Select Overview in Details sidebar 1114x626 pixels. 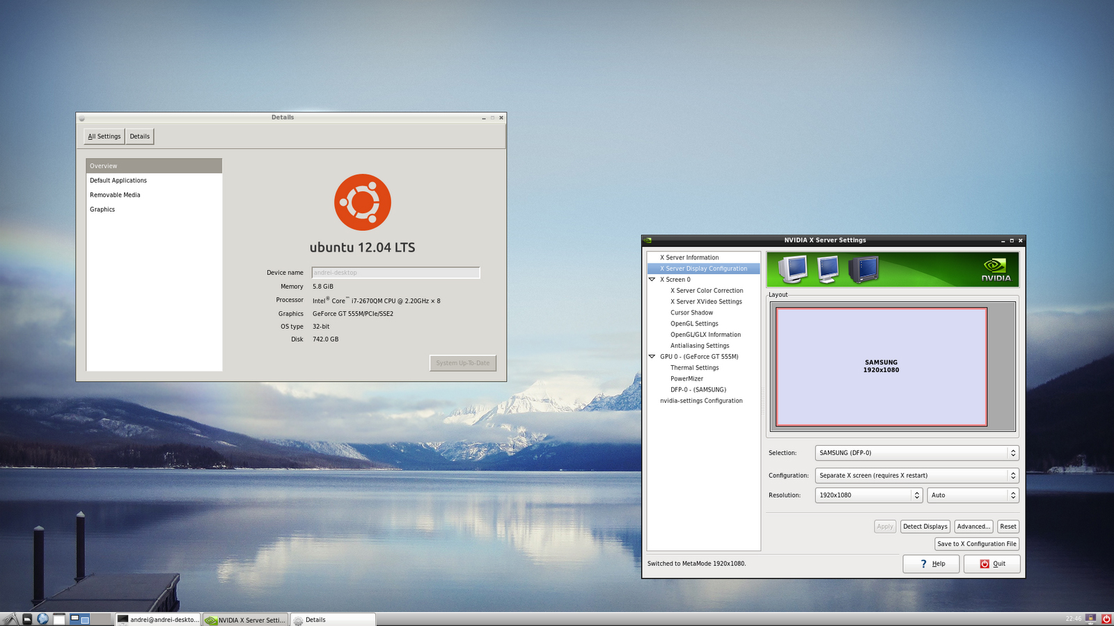(154, 166)
